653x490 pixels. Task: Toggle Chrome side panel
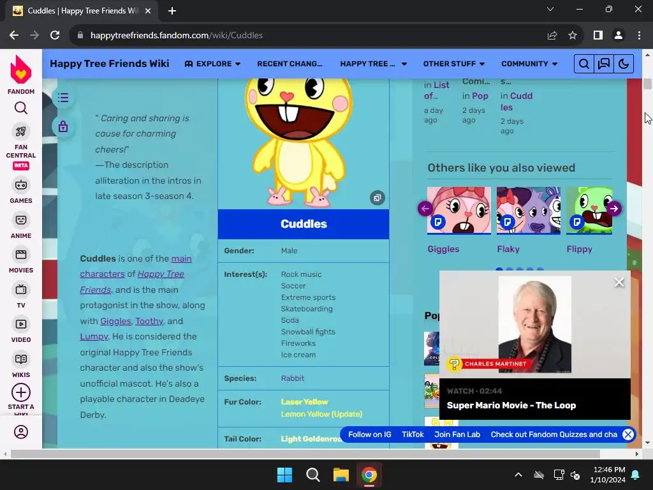pos(598,36)
